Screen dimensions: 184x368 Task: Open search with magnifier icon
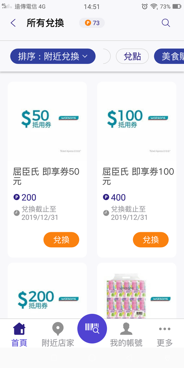pyautogui.click(x=166, y=23)
